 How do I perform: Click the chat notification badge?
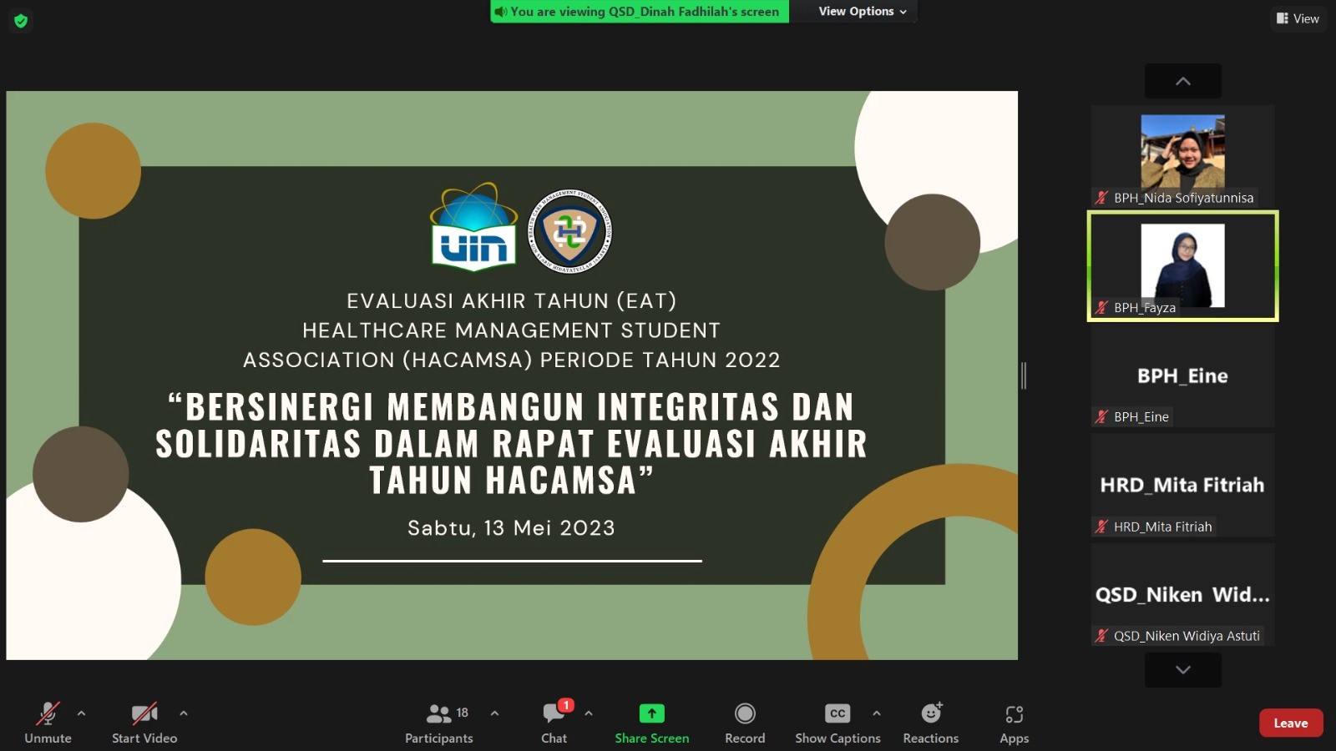tap(565, 705)
